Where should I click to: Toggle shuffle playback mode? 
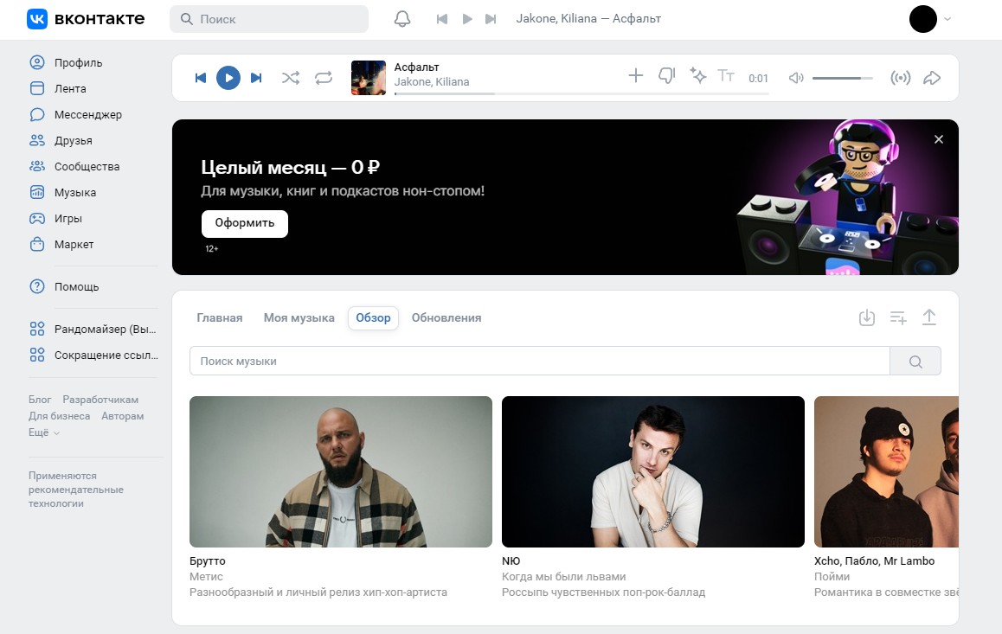[291, 78]
